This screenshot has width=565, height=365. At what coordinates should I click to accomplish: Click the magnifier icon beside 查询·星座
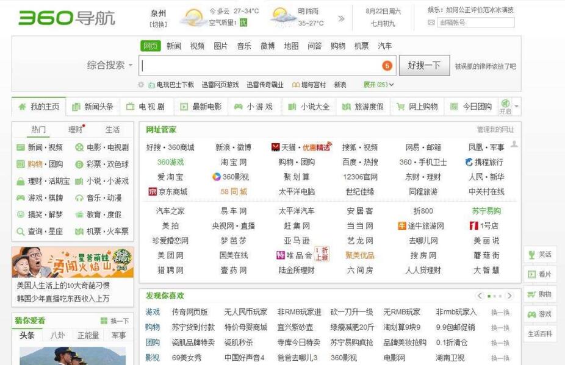[x=21, y=232]
